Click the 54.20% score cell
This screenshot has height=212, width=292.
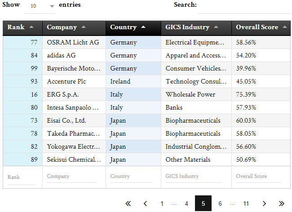coord(261,55)
